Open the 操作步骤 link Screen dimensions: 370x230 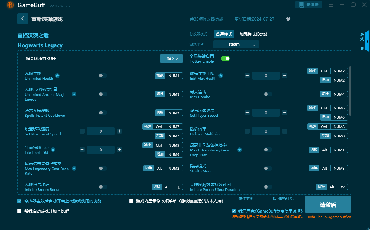click(246, 198)
